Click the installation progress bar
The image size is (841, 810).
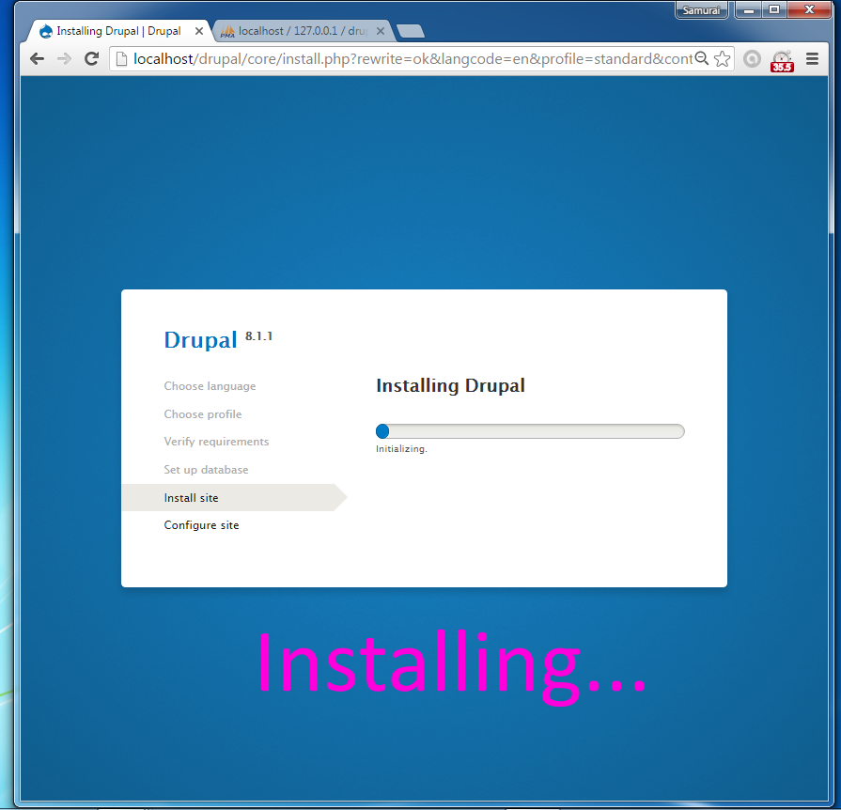click(x=530, y=431)
